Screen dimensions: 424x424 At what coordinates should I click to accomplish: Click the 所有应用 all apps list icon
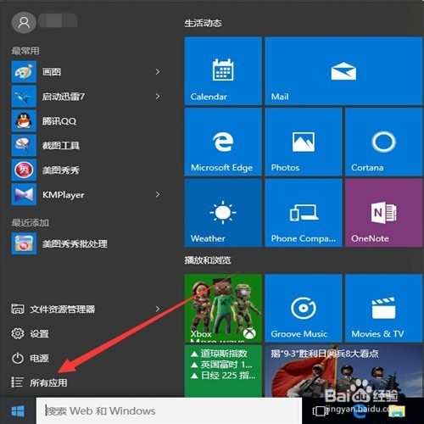tap(17, 382)
